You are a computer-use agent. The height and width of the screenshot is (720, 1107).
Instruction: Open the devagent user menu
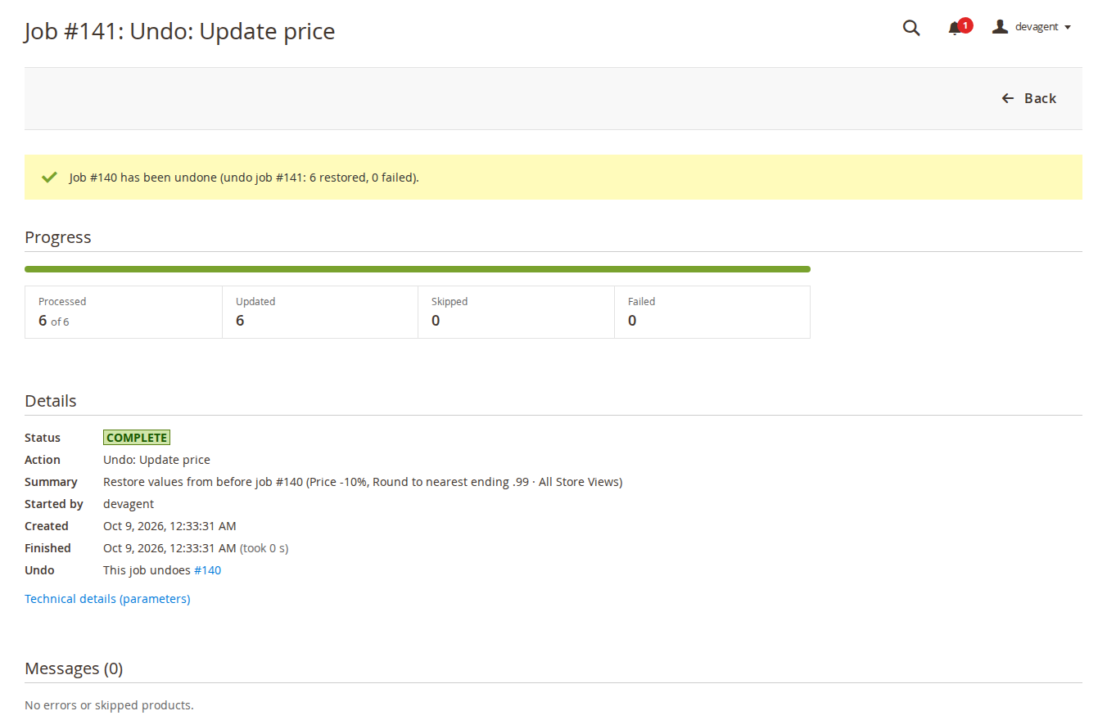click(x=1032, y=27)
